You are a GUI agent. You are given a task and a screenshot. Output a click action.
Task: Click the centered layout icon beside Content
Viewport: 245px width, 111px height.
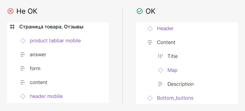(150, 42)
